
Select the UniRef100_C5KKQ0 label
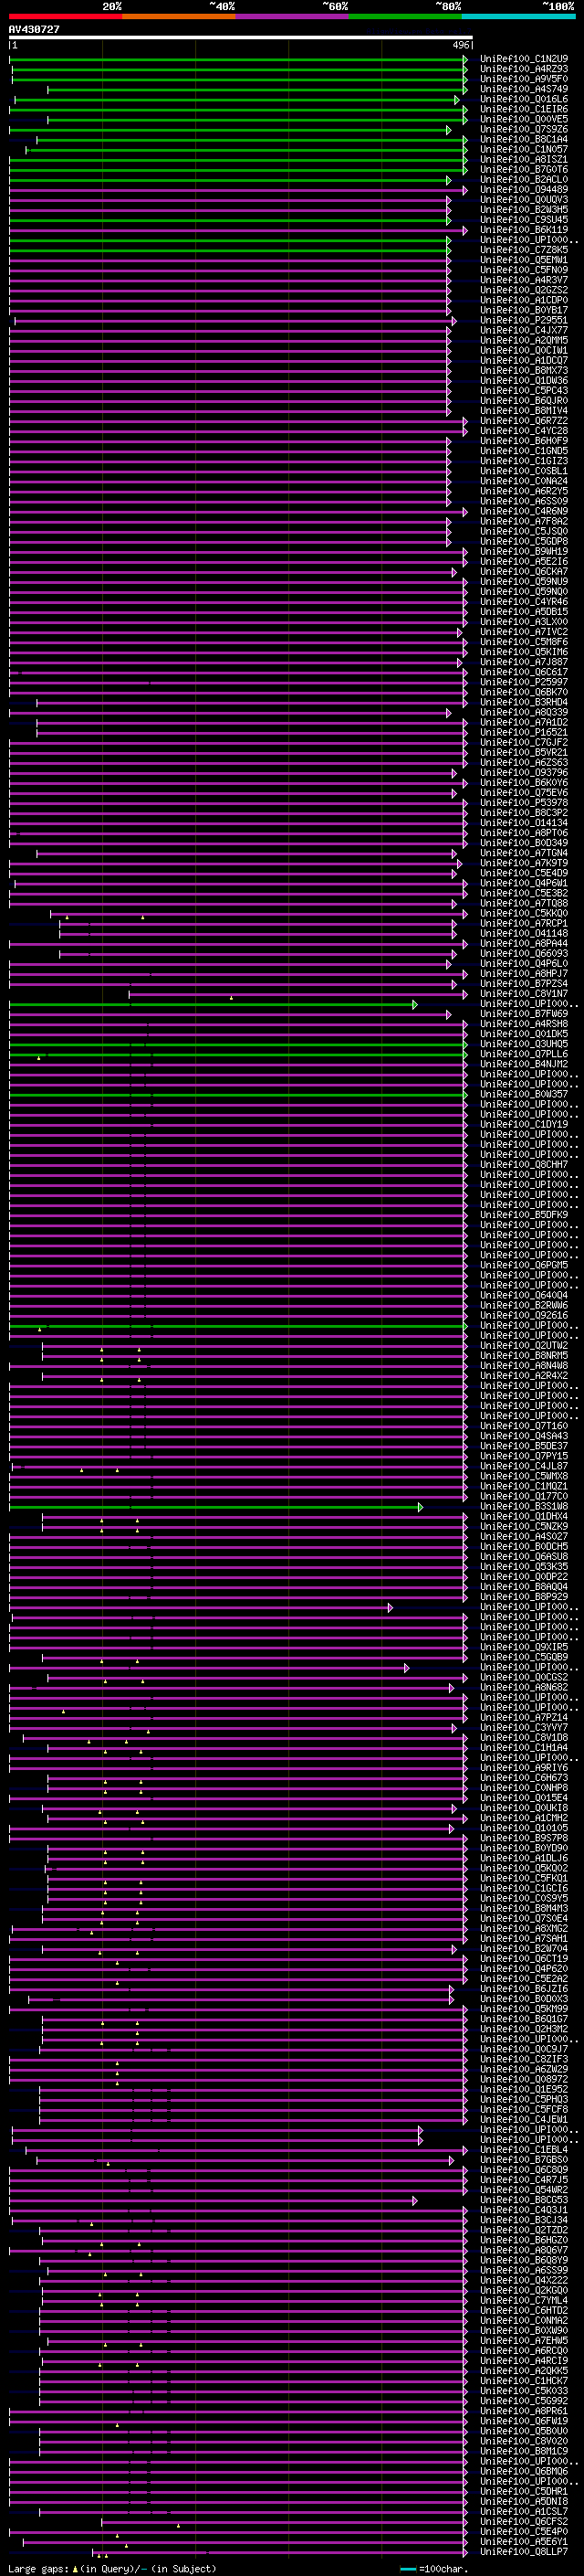(x=524, y=913)
